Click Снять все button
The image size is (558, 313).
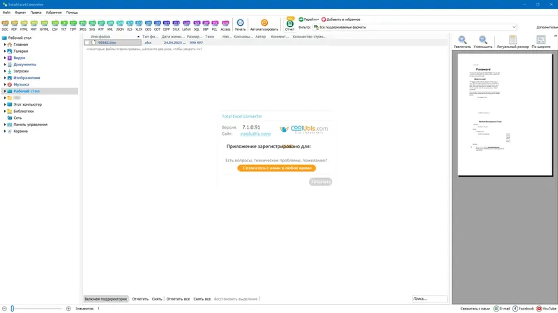tap(202, 299)
